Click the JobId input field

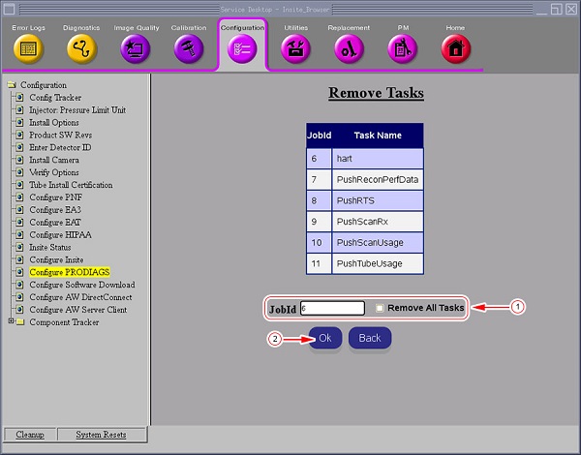click(332, 308)
